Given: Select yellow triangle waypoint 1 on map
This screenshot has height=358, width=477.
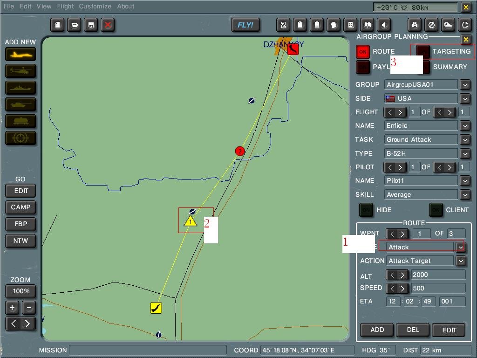Looking at the screenshot, I should coord(191,221).
